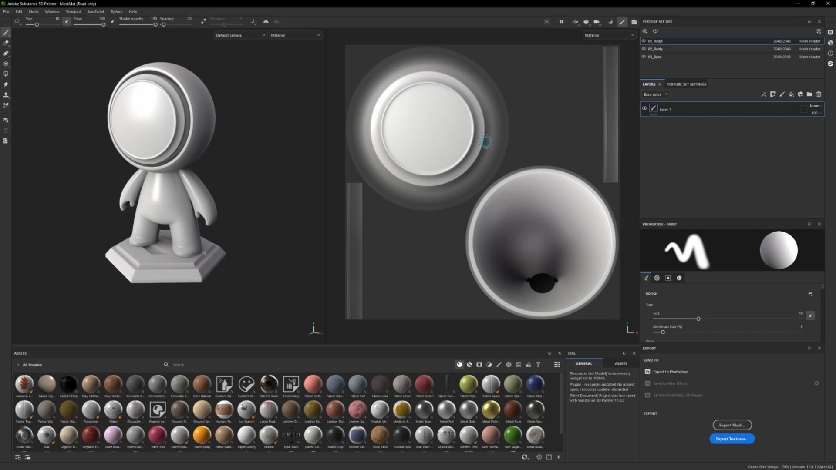The image size is (836, 470).
Task: Click the Material picker eyedropper tool
Action: (x=6, y=105)
